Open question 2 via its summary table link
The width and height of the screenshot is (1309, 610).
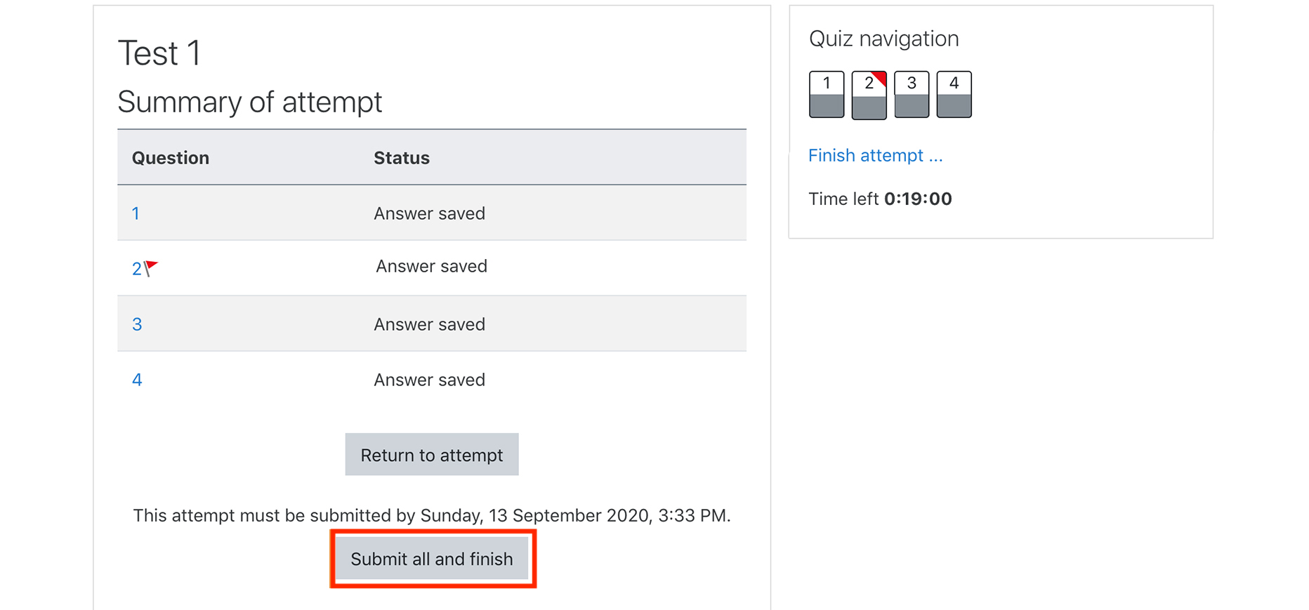tap(138, 269)
